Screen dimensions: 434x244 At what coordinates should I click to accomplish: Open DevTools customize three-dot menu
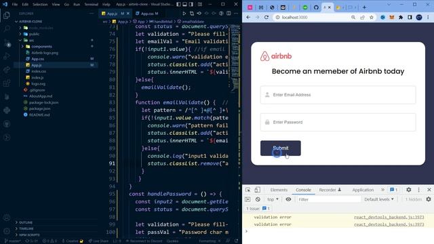[419, 190]
